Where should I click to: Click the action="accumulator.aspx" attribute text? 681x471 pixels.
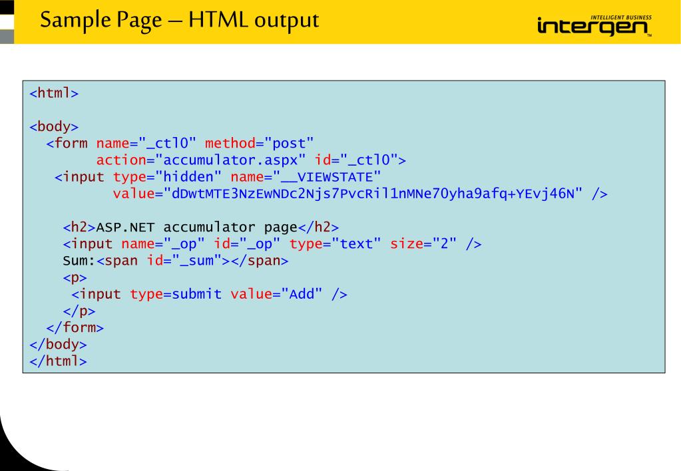click(200, 160)
